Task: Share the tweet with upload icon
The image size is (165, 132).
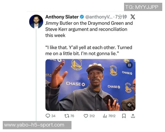Action: [x=133, y=116]
